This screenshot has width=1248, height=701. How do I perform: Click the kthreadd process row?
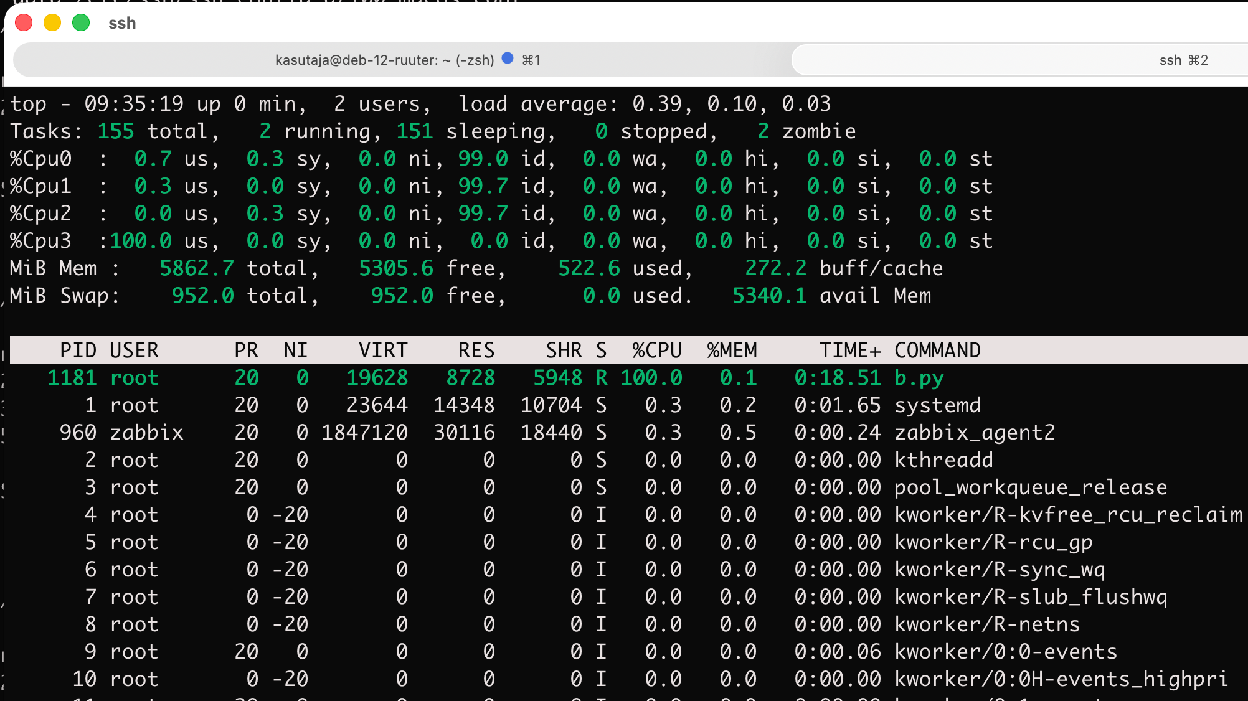tap(628, 460)
